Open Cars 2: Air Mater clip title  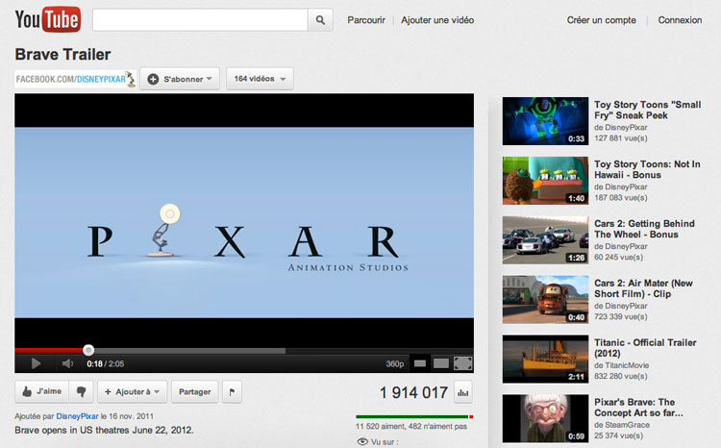pyautogui.click(x=643, y=288)
